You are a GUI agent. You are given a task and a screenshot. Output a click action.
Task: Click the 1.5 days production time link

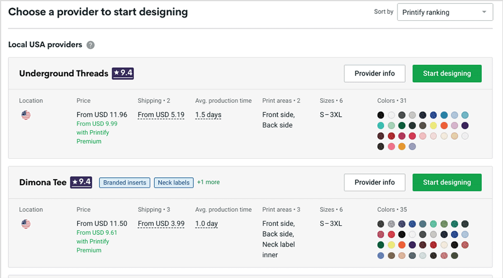click(208, 115)
